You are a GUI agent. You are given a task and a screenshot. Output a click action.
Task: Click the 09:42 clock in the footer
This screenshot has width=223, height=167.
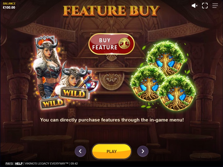pos(74,164)
